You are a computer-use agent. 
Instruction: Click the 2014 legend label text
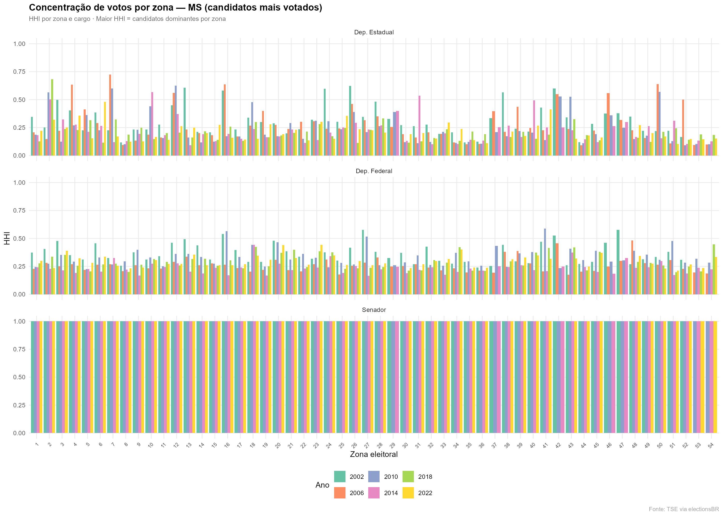click(x=391, y=493)
